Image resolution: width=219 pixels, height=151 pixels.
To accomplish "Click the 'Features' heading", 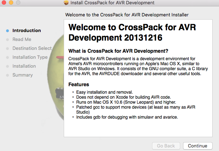I will [x=79, y=84].
